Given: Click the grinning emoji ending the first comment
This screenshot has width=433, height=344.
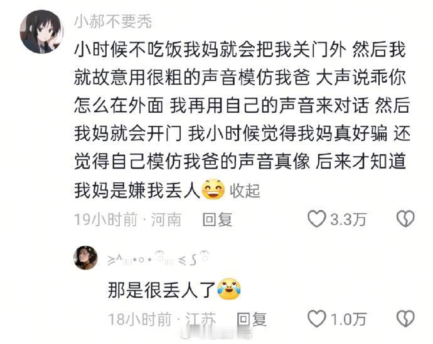Looking at the screenshot, I should click(x=213, y=190).
